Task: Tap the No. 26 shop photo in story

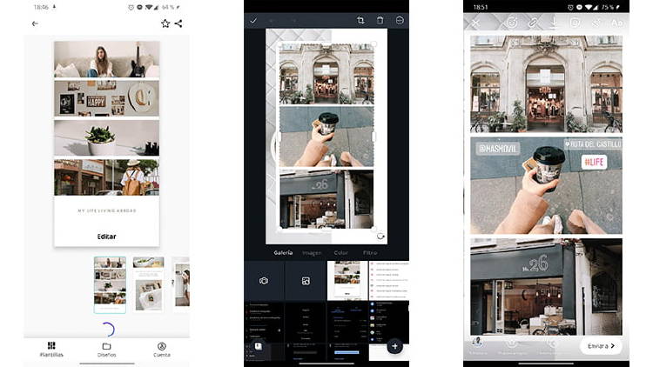Action: (x=547, y=287)
